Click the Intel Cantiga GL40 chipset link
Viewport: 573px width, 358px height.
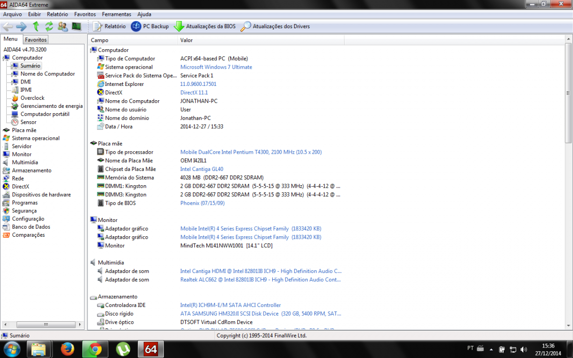(202, 169)
